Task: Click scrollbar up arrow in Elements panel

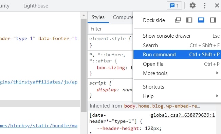Action: (x=84, y=16)
